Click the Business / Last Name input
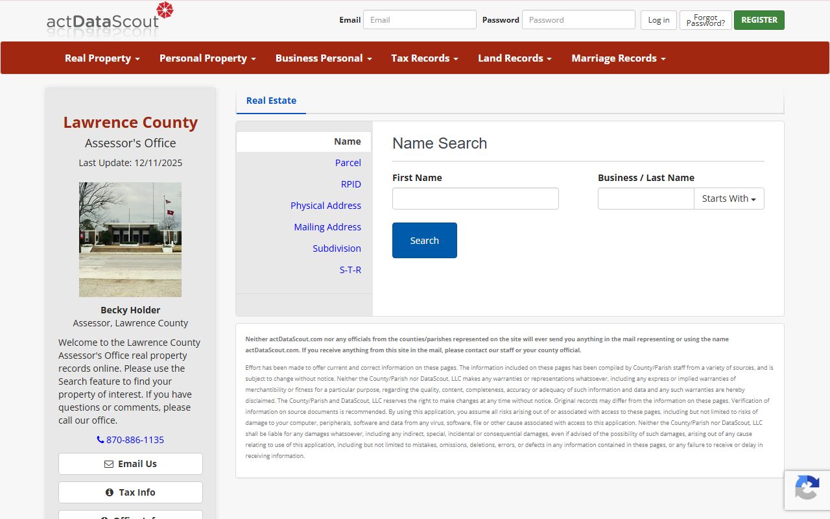 point(646,199)
